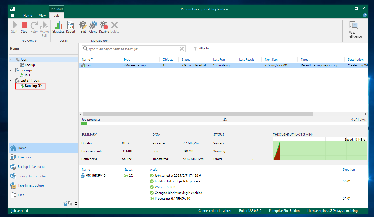Select 'VM size: 80 GB' log entry
The height and width of the screenshot is (217, 374).
(x=165, y=187)
